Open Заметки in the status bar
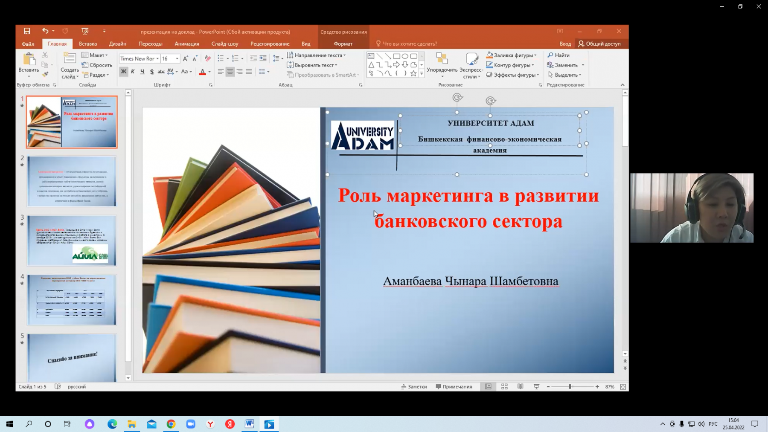The height and width of the screenshot is (432, 768). [414, 386]
